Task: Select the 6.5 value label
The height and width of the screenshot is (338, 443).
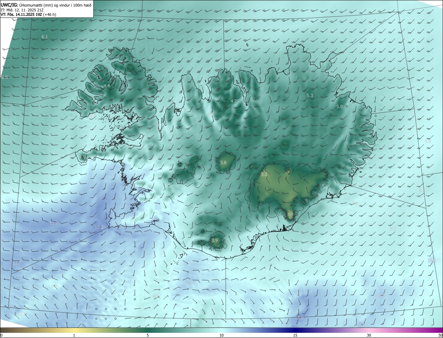Action: point(4,77)
